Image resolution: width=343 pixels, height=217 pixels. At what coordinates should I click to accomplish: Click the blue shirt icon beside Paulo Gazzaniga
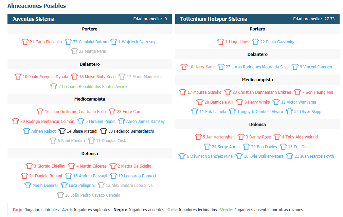(x=255, y=42)
